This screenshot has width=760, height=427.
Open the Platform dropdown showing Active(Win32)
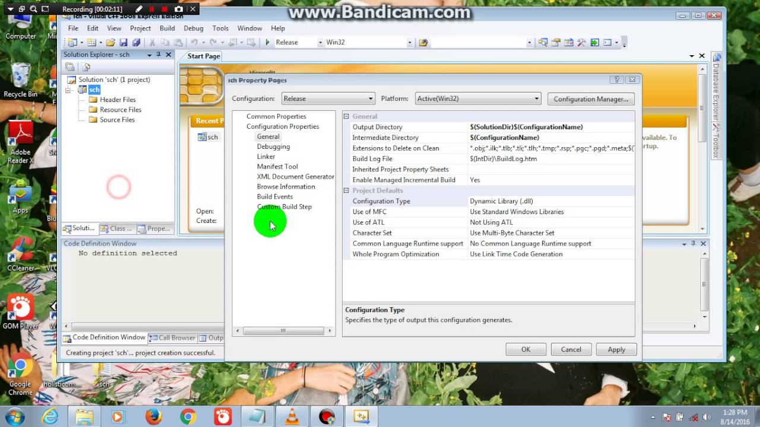point(477,98)
